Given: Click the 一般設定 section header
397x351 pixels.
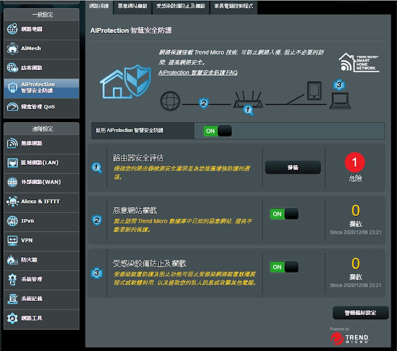Looking at the screenshot, I should [x=43, y=15].
